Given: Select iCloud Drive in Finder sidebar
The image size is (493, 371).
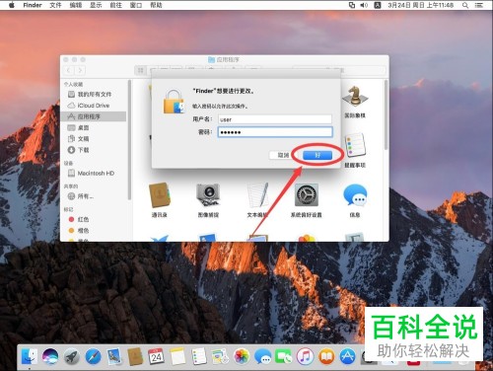Looking at the screenshot, I should (x=94, y=106).
